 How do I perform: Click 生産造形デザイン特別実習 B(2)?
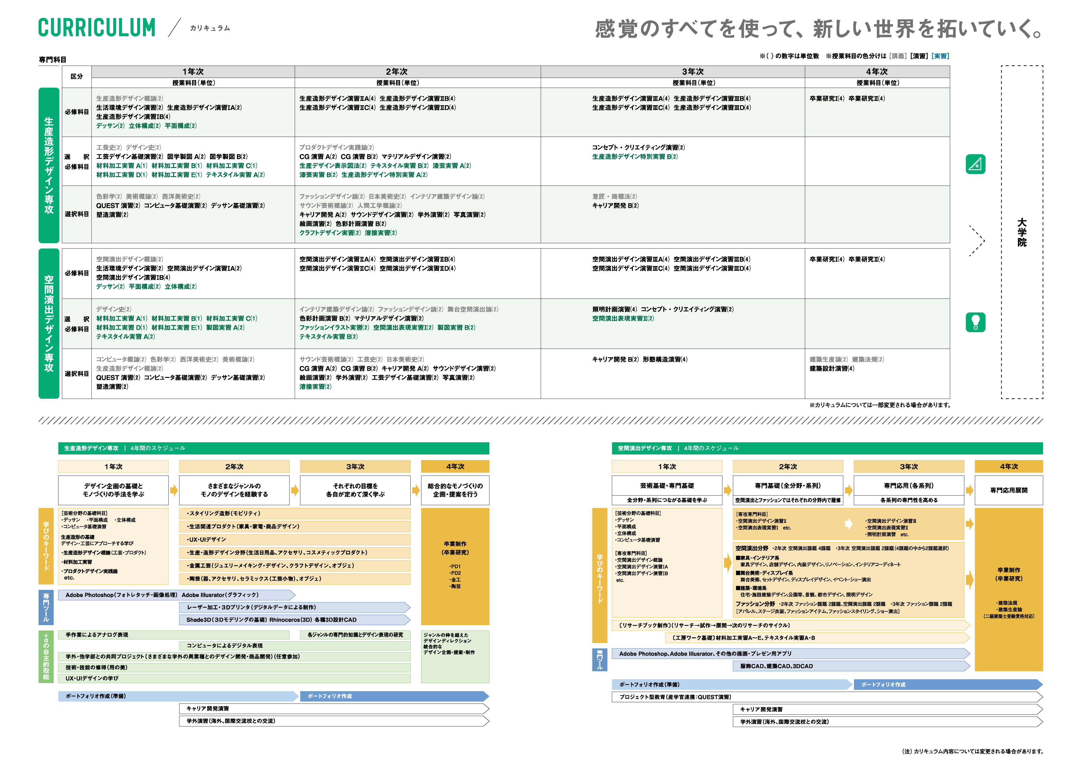click(x=635, y=156)
